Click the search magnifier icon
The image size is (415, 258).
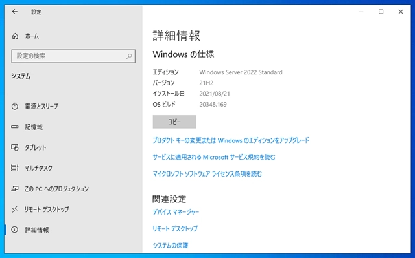click(x=129, y=56)
